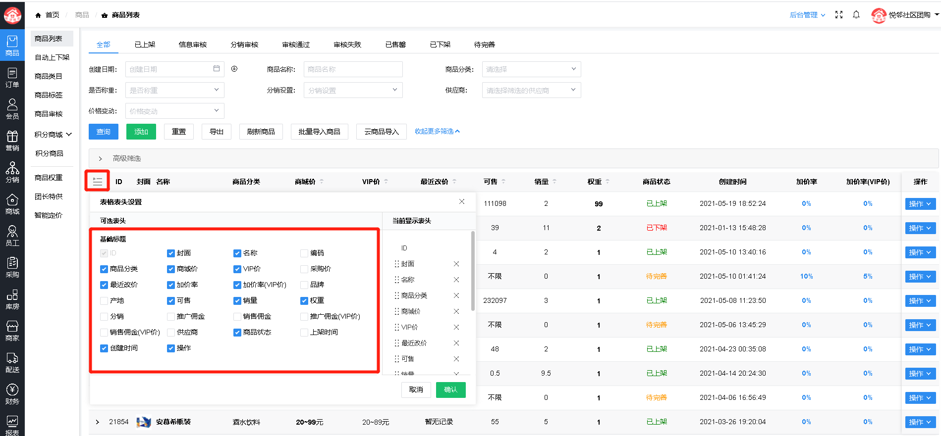Switch to the 已上架 tab
The height and width of the screenshot is (436, 941).
tap(145, 45)
